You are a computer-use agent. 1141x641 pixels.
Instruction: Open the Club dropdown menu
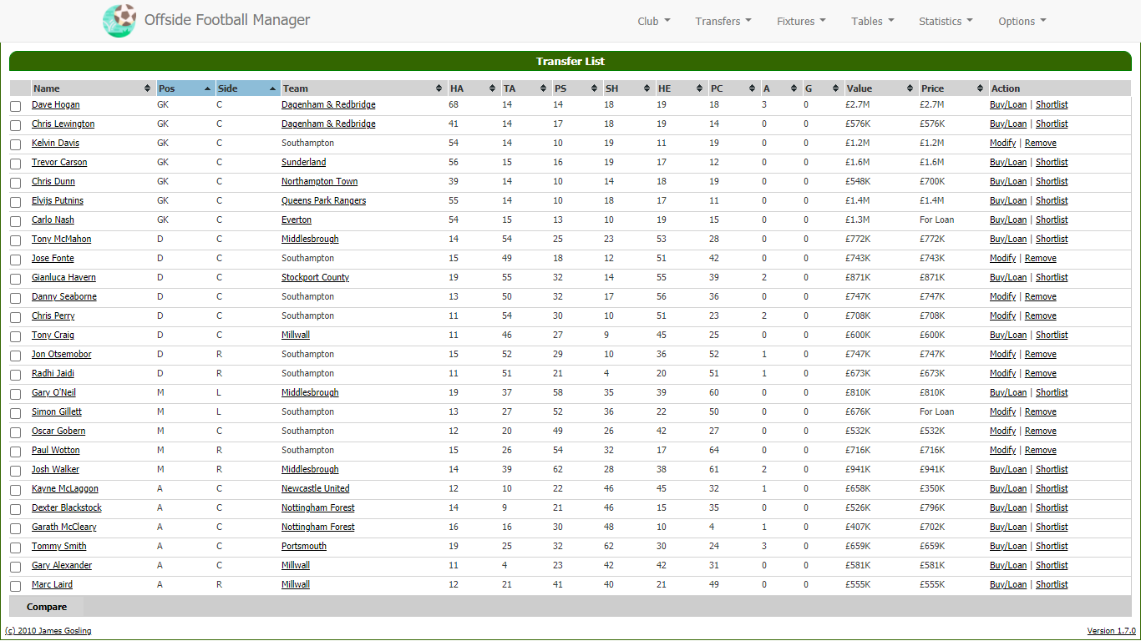[x=653, y=22]
